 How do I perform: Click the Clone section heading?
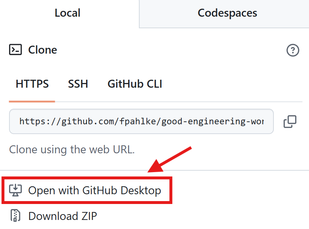42,50
